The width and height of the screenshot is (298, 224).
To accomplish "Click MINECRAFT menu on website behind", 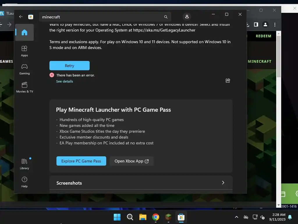I will pos(259,61).
